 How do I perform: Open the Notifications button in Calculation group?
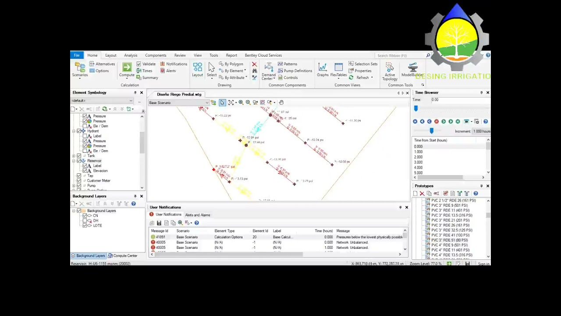point(174,64)
